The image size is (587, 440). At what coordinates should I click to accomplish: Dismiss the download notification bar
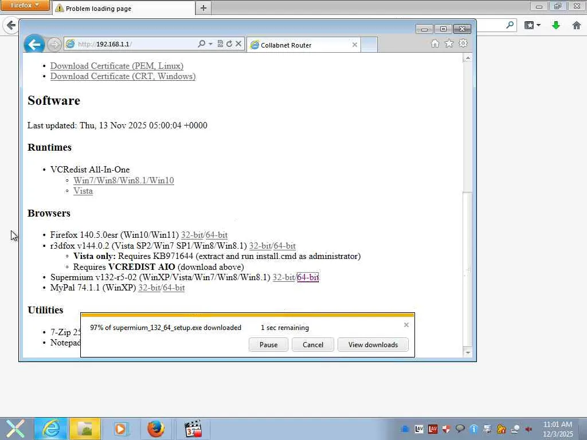click(x=406, y=325)
